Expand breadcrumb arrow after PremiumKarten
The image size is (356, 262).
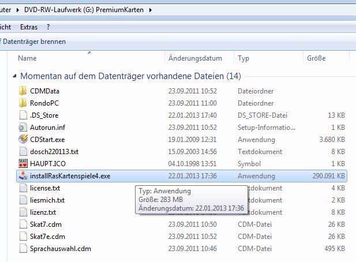[x=151, y=10]
